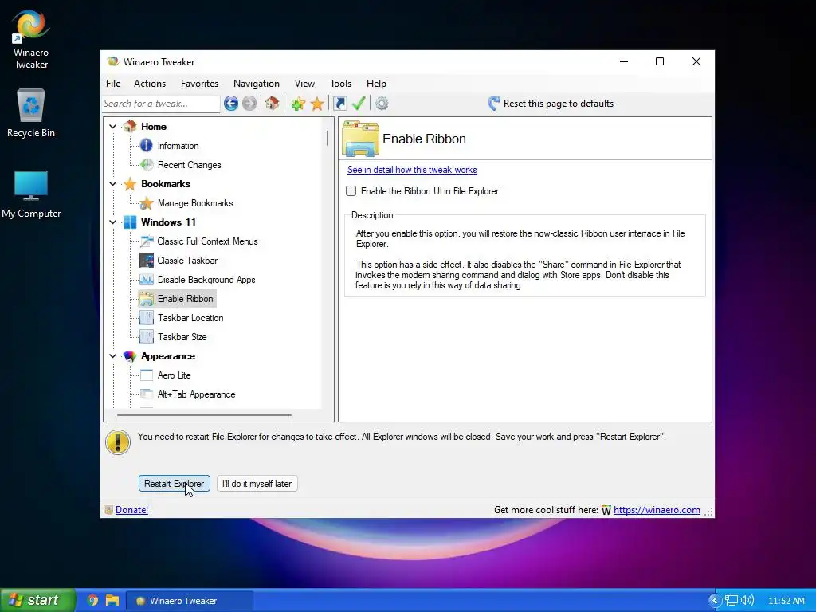
Task: Click the 11:52 AM taskbar clock
Action: coord(787,601)
